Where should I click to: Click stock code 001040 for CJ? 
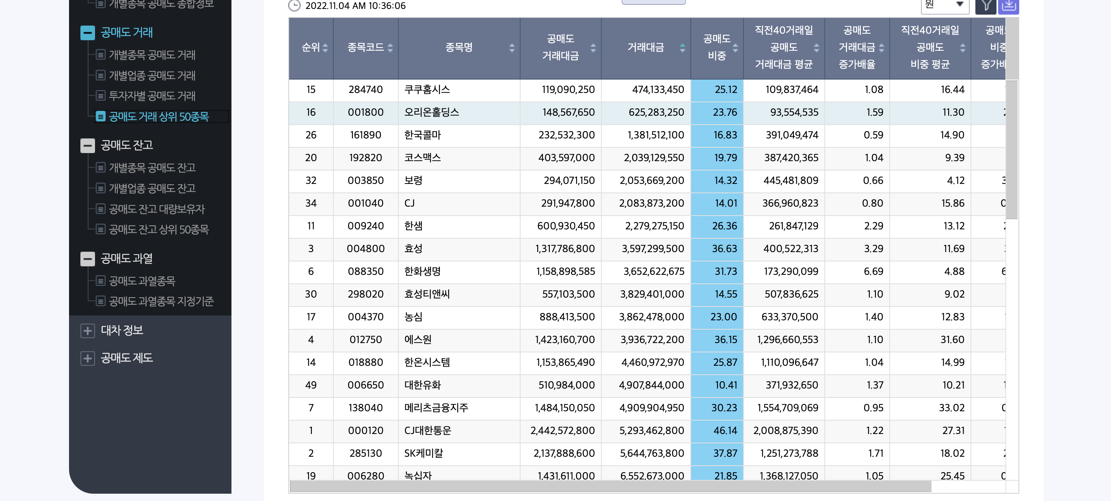[365, 203]
